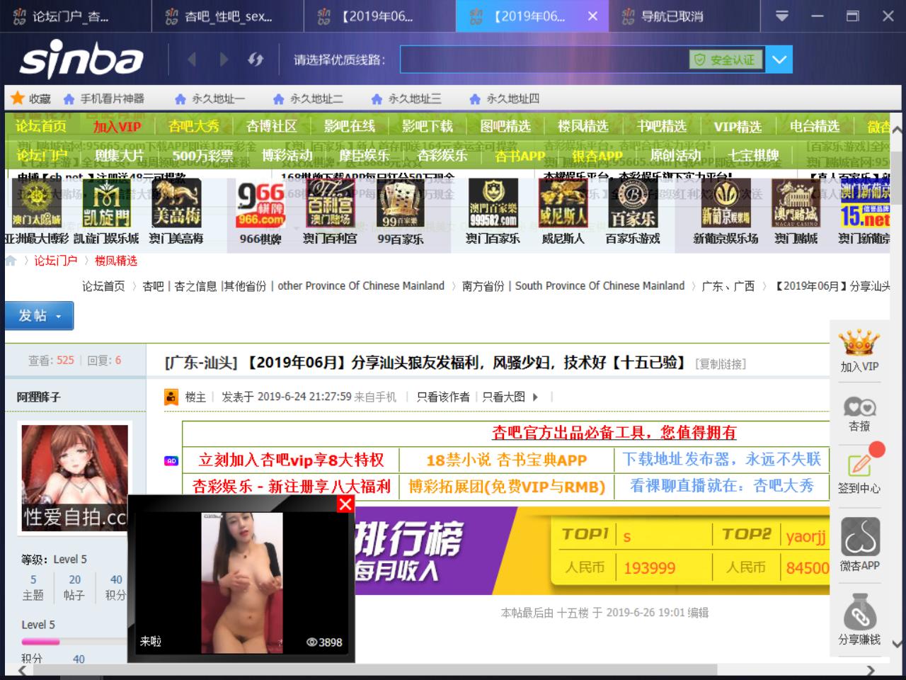
Task: Close the floating video popup
Action: (x=345, y=504)
